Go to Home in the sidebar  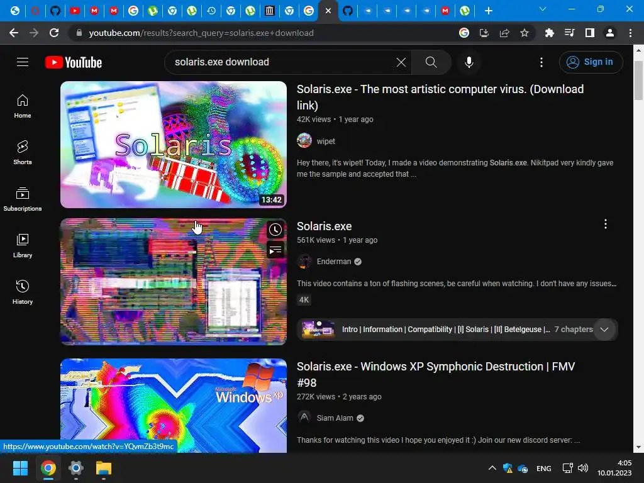point(23,106)
